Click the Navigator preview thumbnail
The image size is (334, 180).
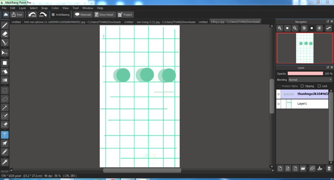click(305, 48)
